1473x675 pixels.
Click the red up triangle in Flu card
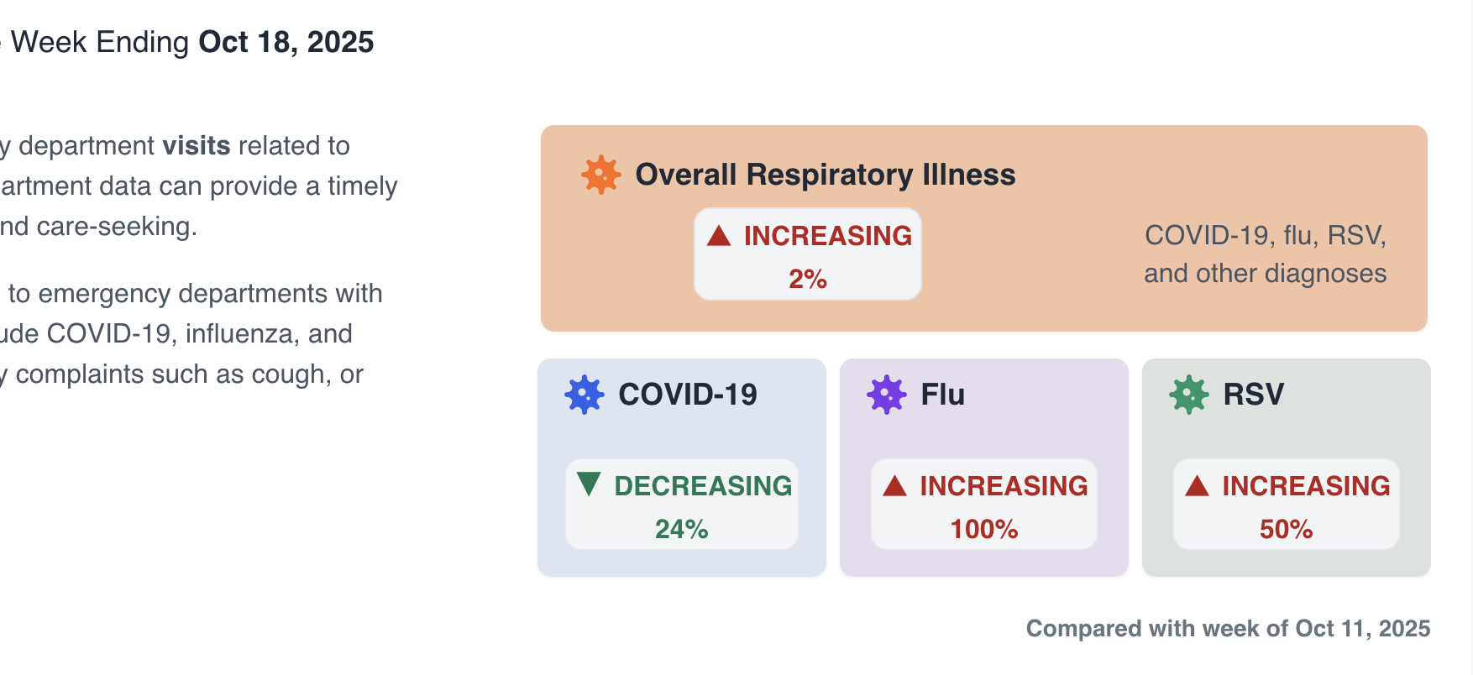[895, 486]
